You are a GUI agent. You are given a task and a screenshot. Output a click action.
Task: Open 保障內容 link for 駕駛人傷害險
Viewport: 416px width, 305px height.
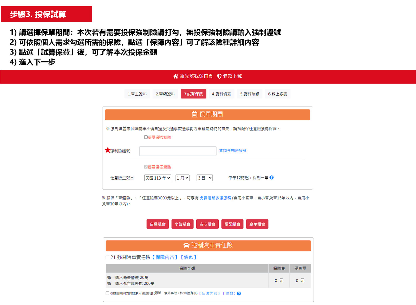pyautogui.click(x=210, y=294)
